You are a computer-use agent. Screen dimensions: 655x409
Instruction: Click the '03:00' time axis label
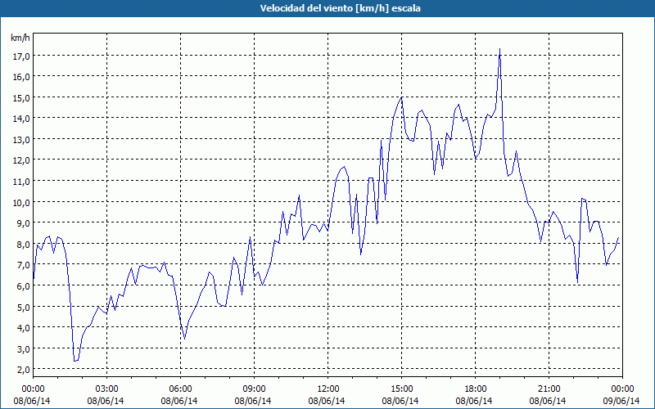[x=107, y=389]
